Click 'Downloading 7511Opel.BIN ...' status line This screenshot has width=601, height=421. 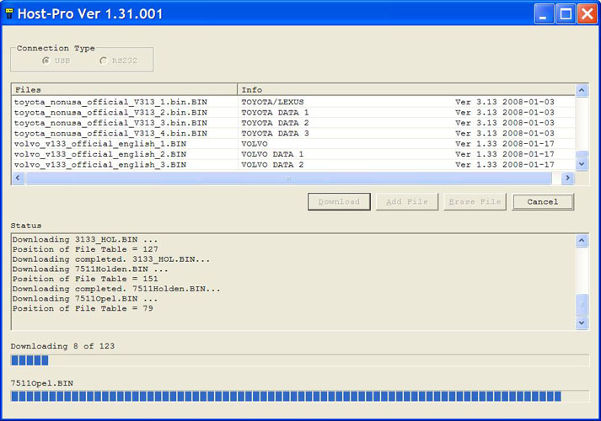85,299
